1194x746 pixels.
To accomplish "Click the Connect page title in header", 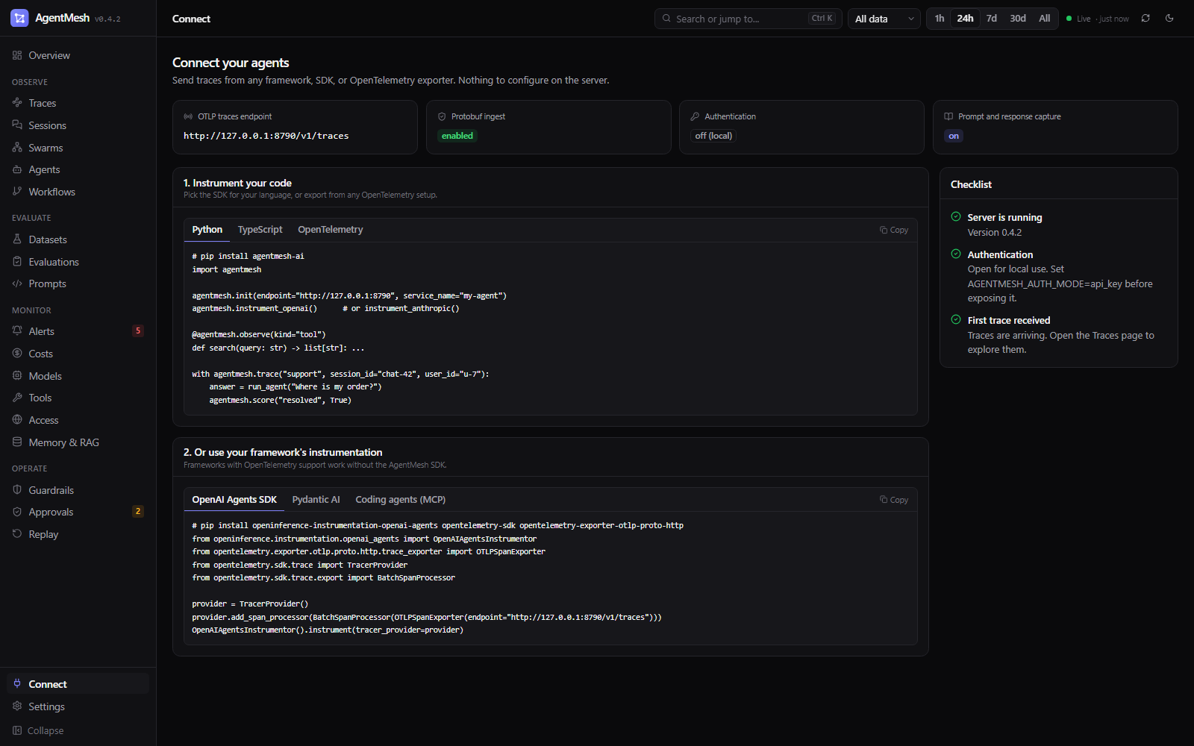I will pos(191,19).
